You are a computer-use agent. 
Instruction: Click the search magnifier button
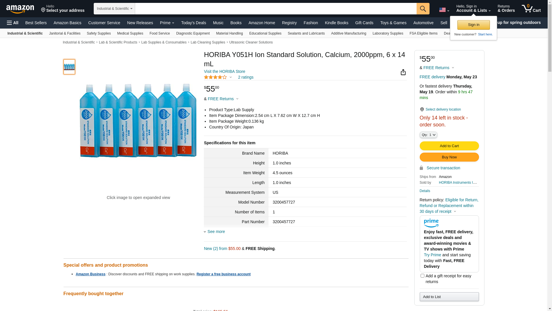pyautogui.click(x=423, y=9)
